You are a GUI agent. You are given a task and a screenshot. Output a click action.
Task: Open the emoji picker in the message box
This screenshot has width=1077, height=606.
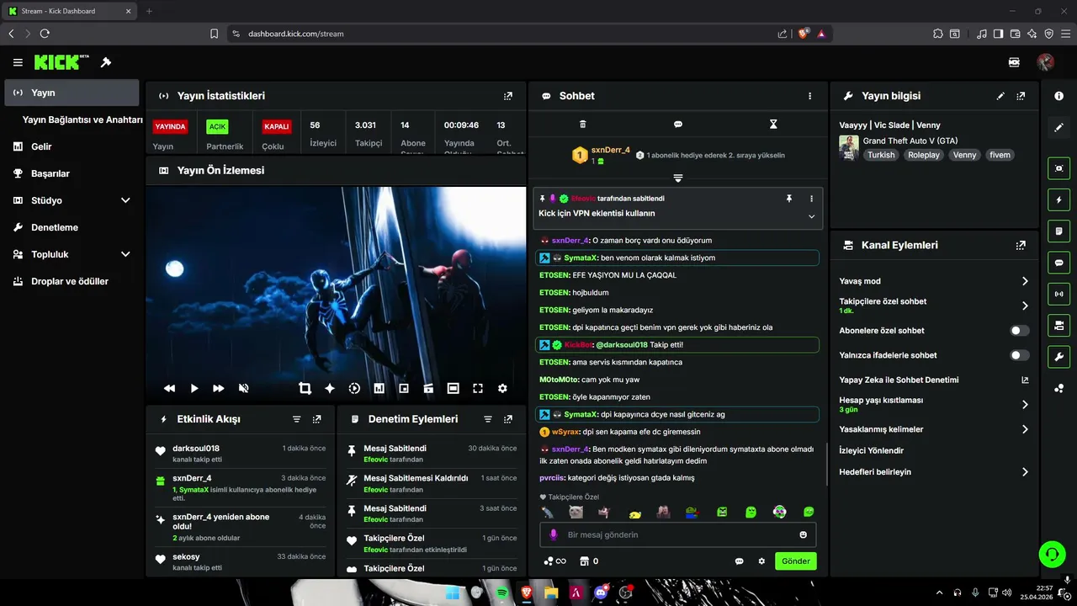coord(804,534)
